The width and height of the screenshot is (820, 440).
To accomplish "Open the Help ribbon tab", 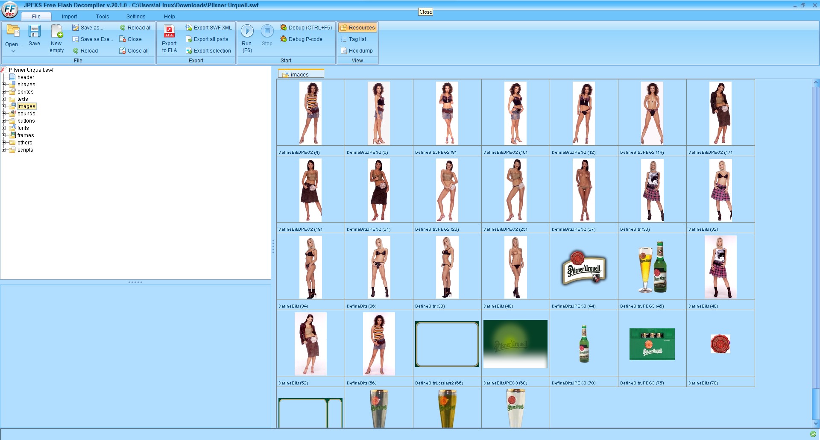I will (170, 17).
